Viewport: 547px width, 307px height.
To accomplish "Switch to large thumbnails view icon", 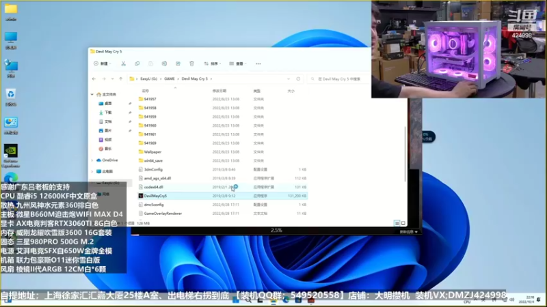I will pyautogui.click(x=403, y=223).
